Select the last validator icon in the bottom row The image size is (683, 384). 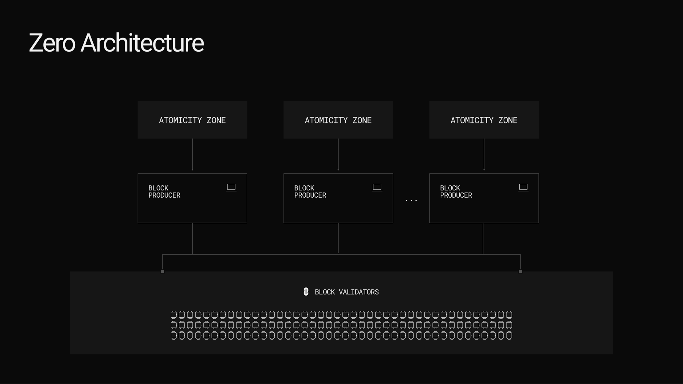point(509,336)
